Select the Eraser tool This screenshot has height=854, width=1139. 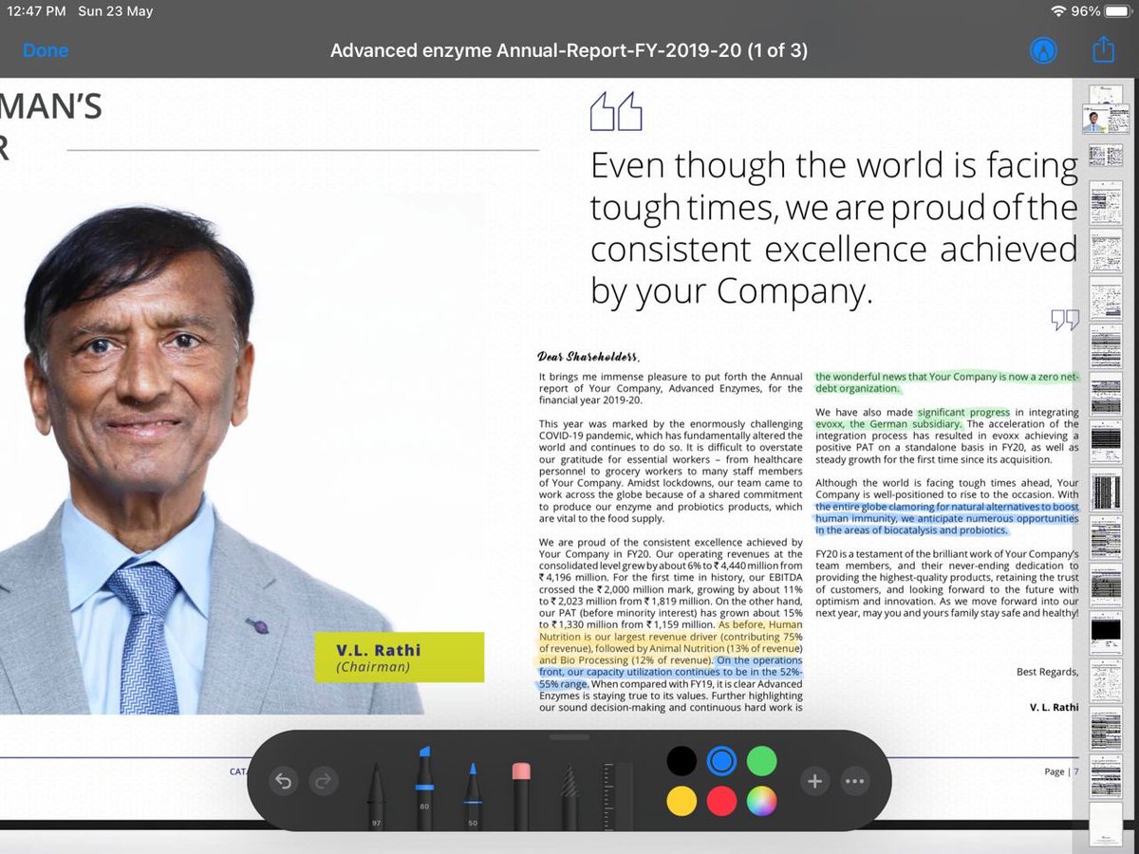520,795
